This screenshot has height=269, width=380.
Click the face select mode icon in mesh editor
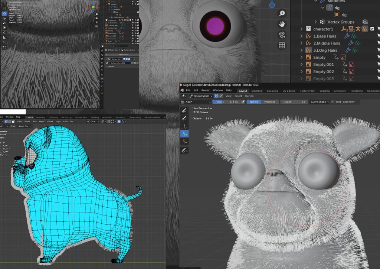coord(13,121)
